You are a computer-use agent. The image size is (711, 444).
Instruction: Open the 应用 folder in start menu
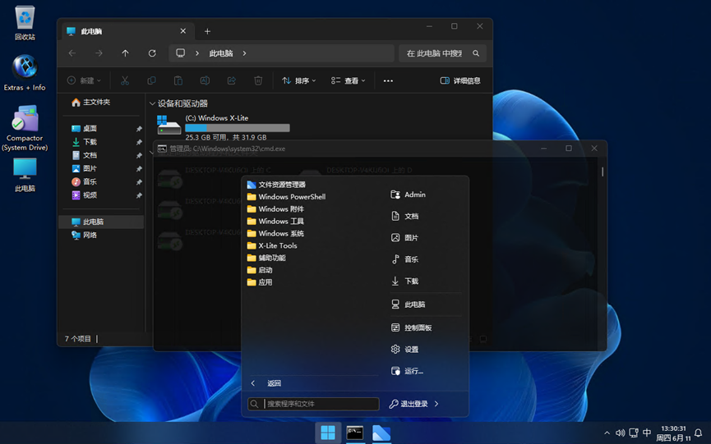(260, 282)
